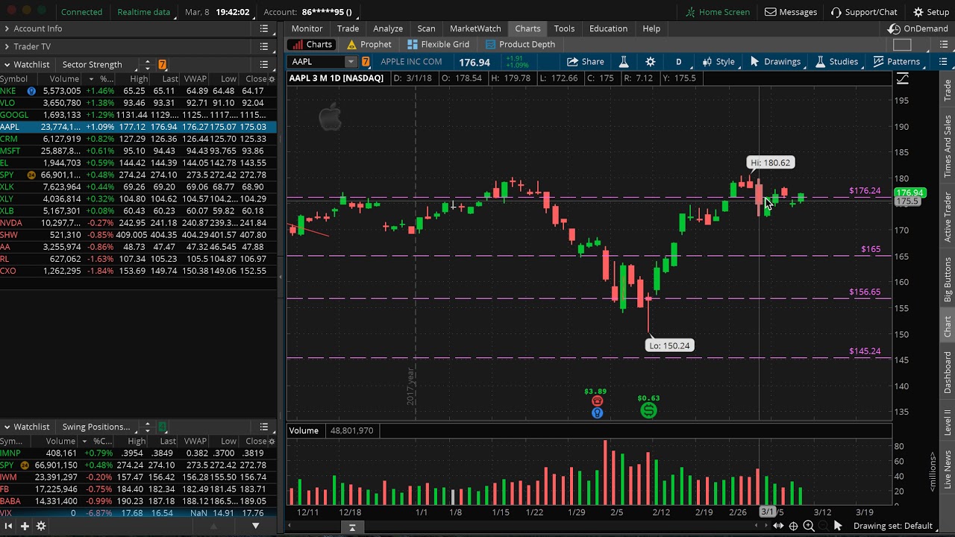Click the gear icon below the left sidebar

[x=41, y=526]
